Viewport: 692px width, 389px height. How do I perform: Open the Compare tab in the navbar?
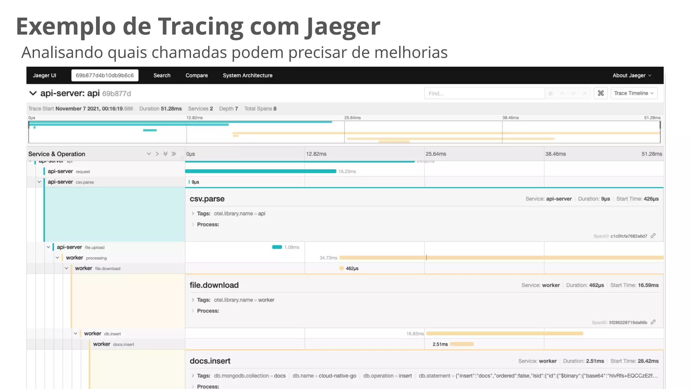[197, 75]
